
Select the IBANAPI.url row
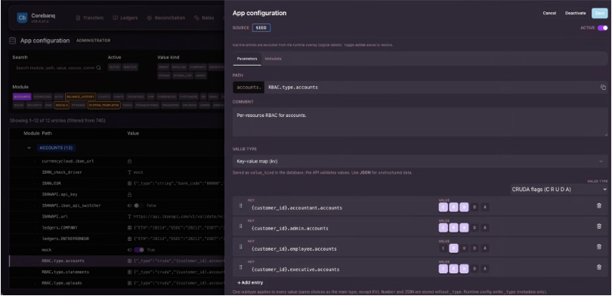pos(117,217)
